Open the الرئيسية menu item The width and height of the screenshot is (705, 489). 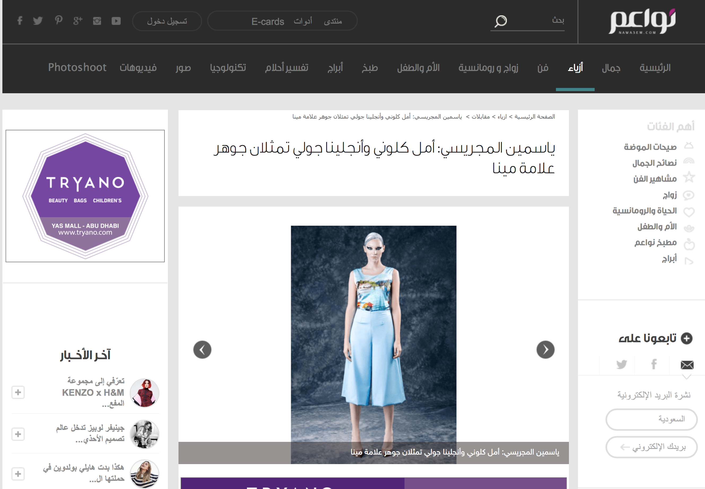click(655, 68)
